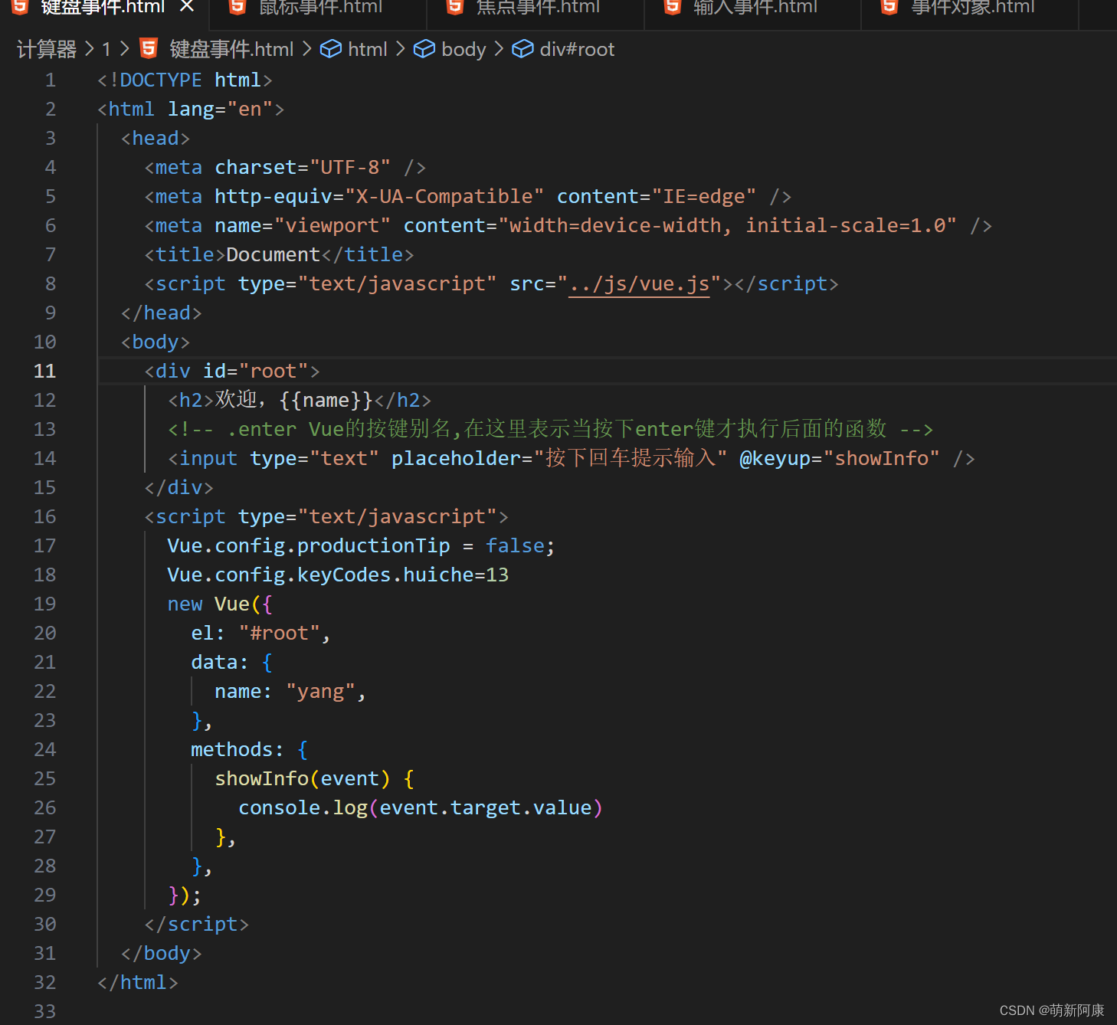This screenshot has height=1025, width=1117.
Task: Click the HTML5 icon in the breadcrumb bar
Action: click(x=148, y=48)
